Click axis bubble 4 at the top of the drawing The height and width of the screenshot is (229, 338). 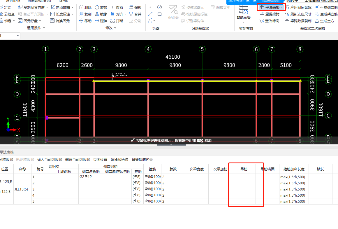(x=148, y=49)
